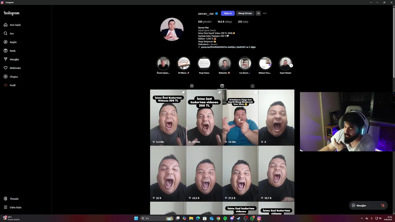The height and width of the screenshot is (222, 395).
Task: Open the reel with 50,7 B views
Action: 276,174
